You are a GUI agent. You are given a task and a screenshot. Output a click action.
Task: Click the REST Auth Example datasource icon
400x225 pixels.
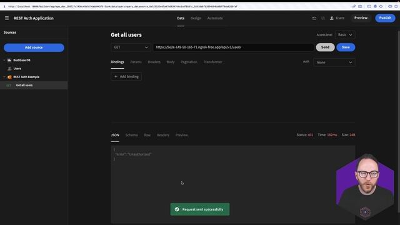point(9,77)
